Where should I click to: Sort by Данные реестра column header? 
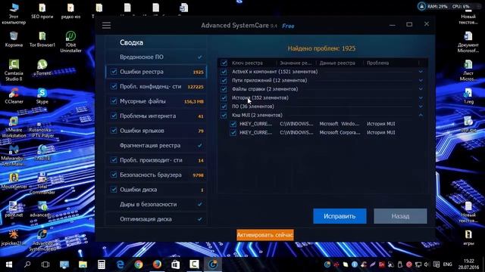click(337, 63)
